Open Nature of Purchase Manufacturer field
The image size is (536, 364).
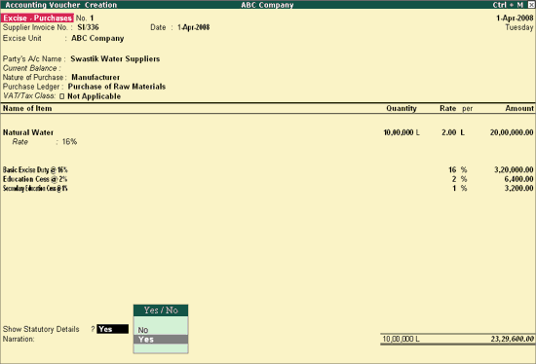coord(96,77)
